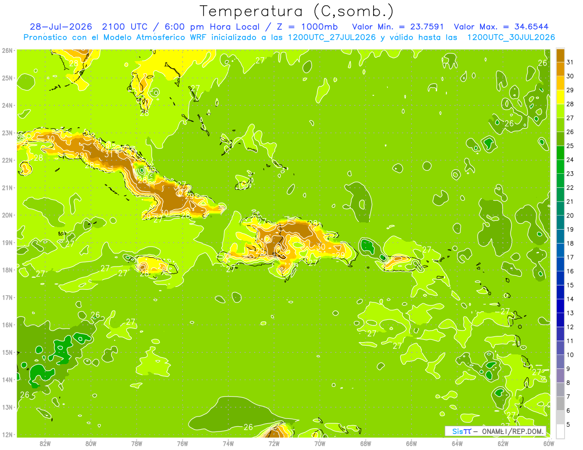Click the 62W longitude axis label
This screenshot has height=450, width=583.
tap(503, 443)
